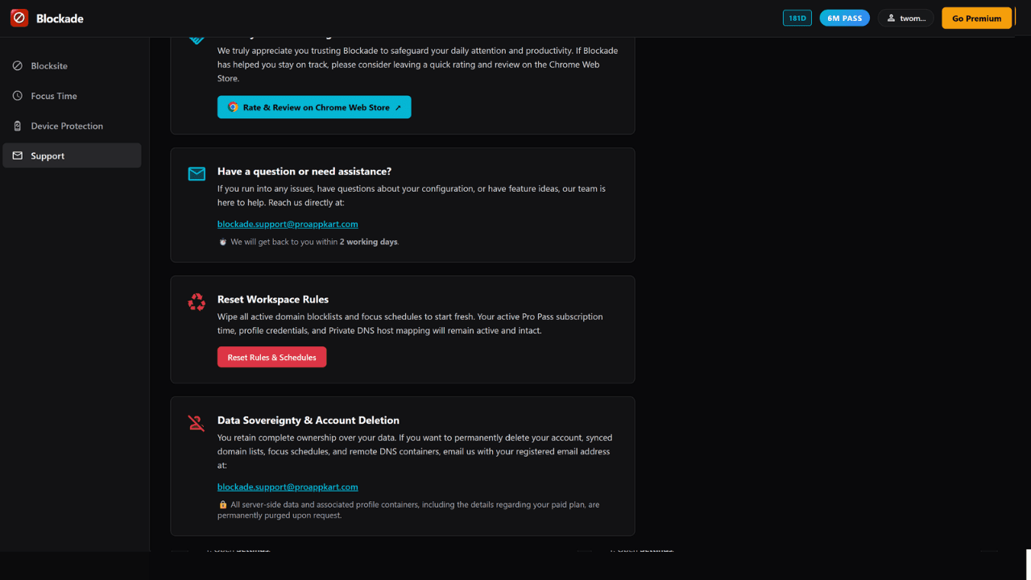Click the Blockade title text

tap(60, 19)
